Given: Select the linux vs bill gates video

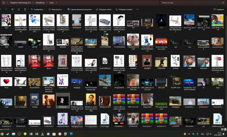Looking at the screenshot, I should [x=21, y=102].
